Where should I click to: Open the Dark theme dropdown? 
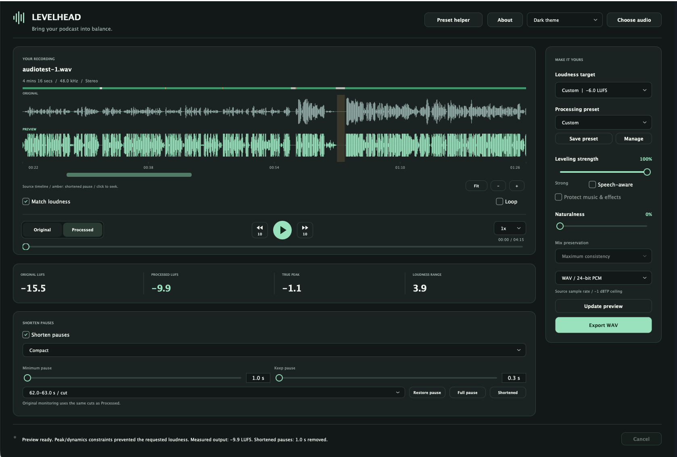click(565, 20)
